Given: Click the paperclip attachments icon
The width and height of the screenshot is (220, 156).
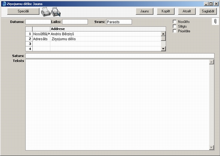Looking at the screenshot, I should (x=215, y=21).
